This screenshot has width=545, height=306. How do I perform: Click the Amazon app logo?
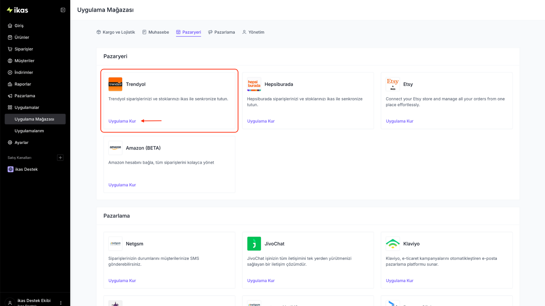point(115,148)
